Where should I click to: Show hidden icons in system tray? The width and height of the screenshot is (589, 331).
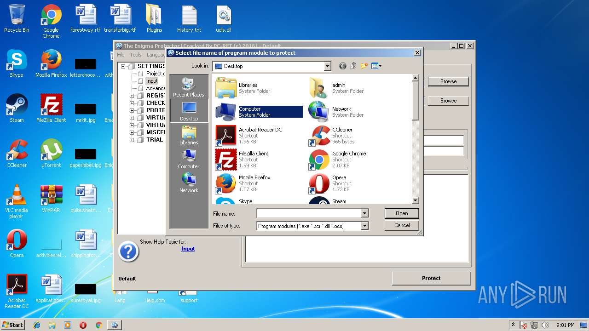(513, 325)
